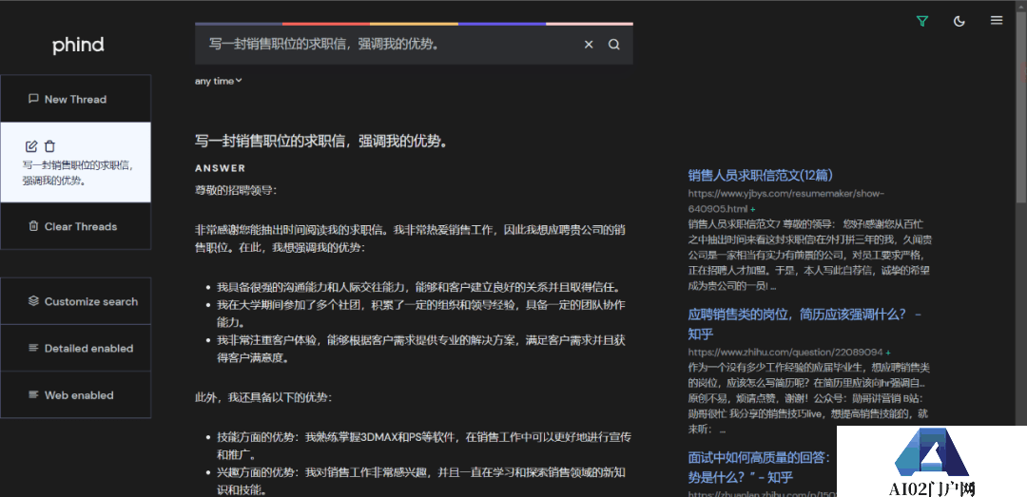Viewport: 1027px width, 497px height.
Task: Open the hamburger menu icon
Action: pos(997,20)
